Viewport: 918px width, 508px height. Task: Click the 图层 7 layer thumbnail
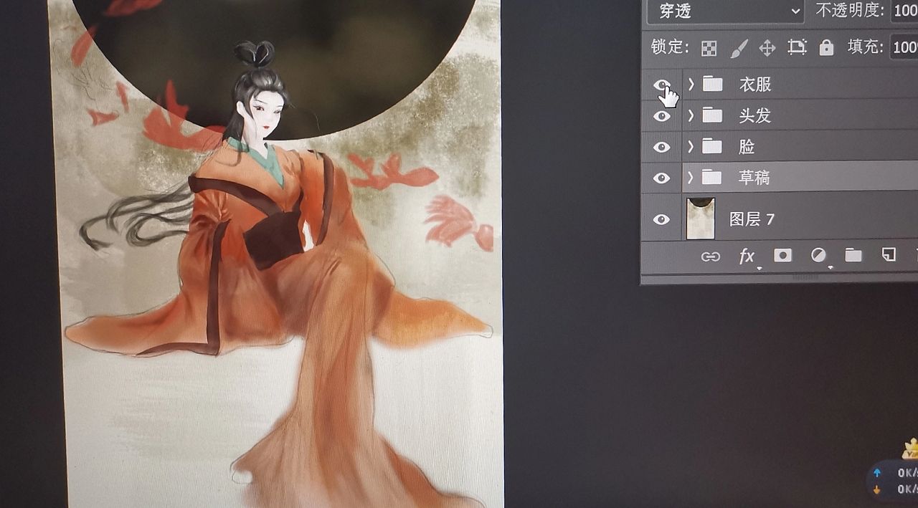701,218
